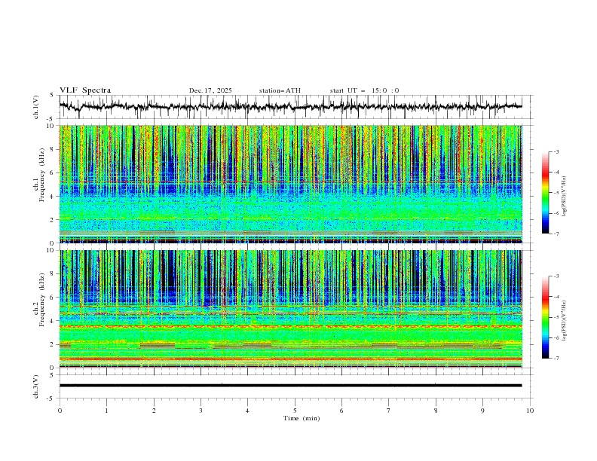This screenshot has height=461, width=597.
Task: Select the 5 minute tick label
Action: coord(295,411)
